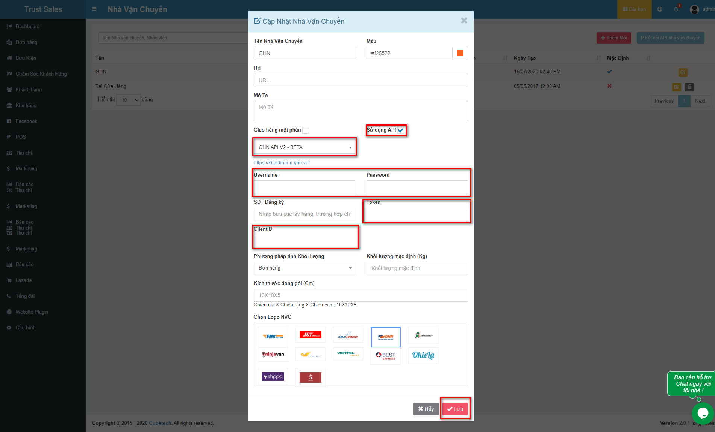Open the orange color swatch picker
Screen dimensions: 715x432
coord(460,53)
